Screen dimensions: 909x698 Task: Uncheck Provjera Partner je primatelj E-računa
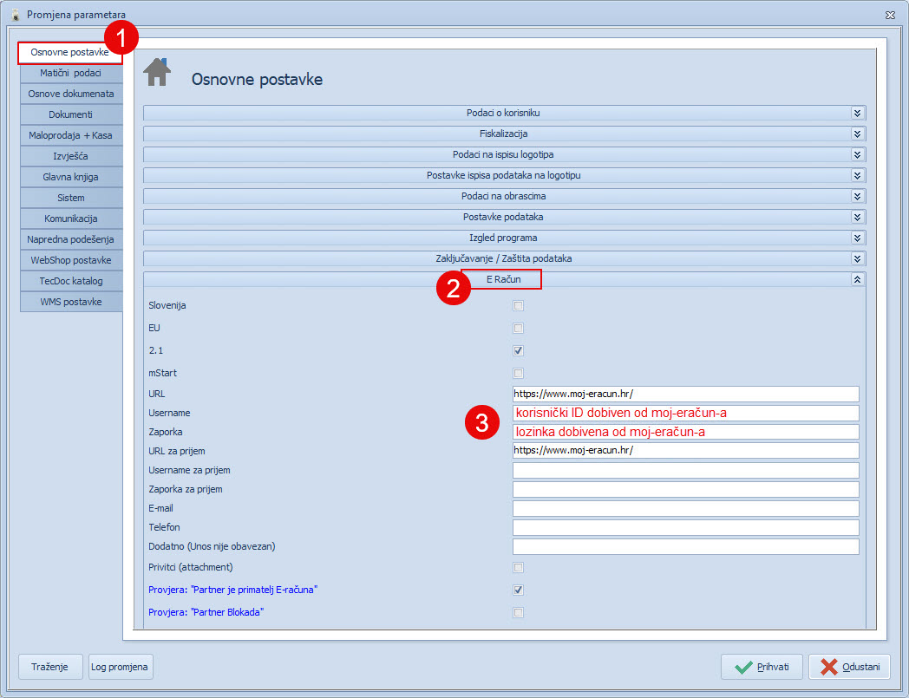pos(519,590)
